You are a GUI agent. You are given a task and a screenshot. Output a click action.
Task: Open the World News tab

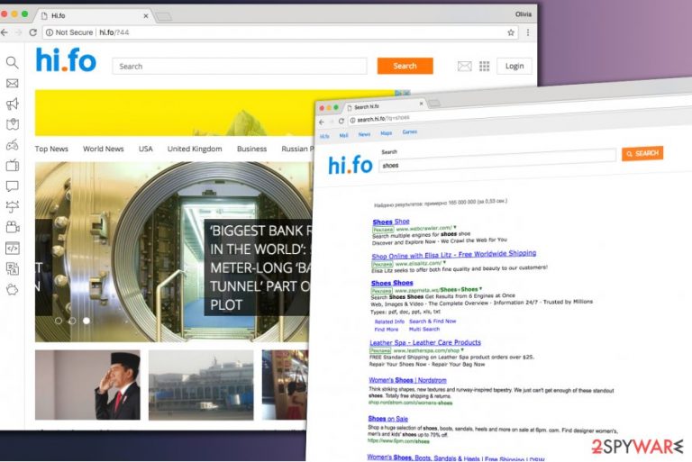point(104,149)
